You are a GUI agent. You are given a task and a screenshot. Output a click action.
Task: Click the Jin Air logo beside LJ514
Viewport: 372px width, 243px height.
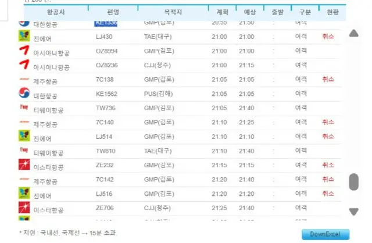click(24, 135)
